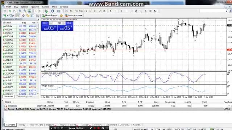Select the cursor pointer tool
The width and height of the screenshot is (232, 130).
point(111,11)
